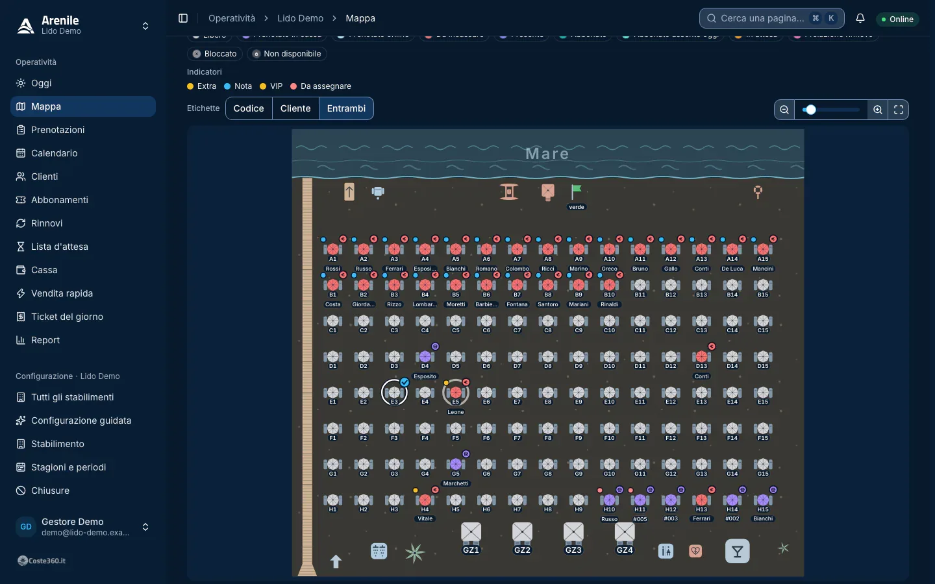Click umbrella G5 for Marchetti
The image size is (935, 584).
[x=456, y=464]
